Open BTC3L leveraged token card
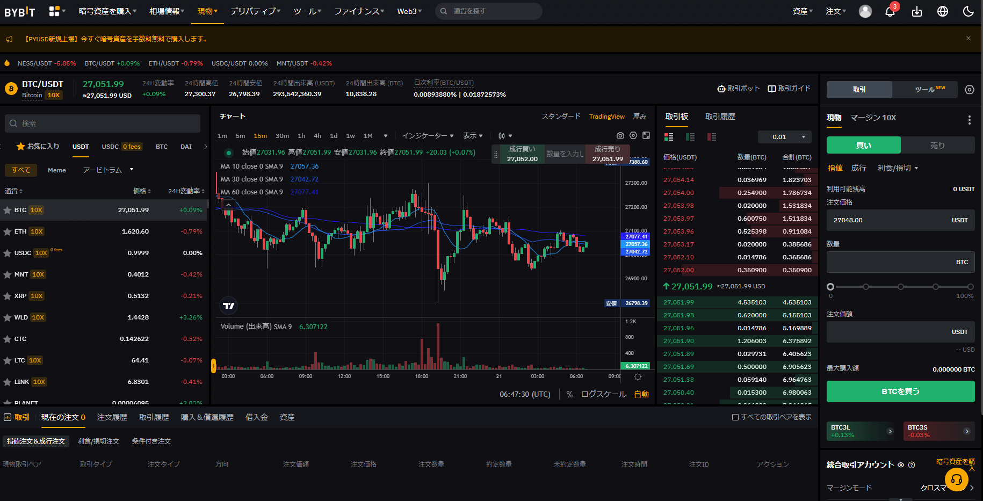The width and height of the screenshot is (983, 501). click(x=861, y=431)
